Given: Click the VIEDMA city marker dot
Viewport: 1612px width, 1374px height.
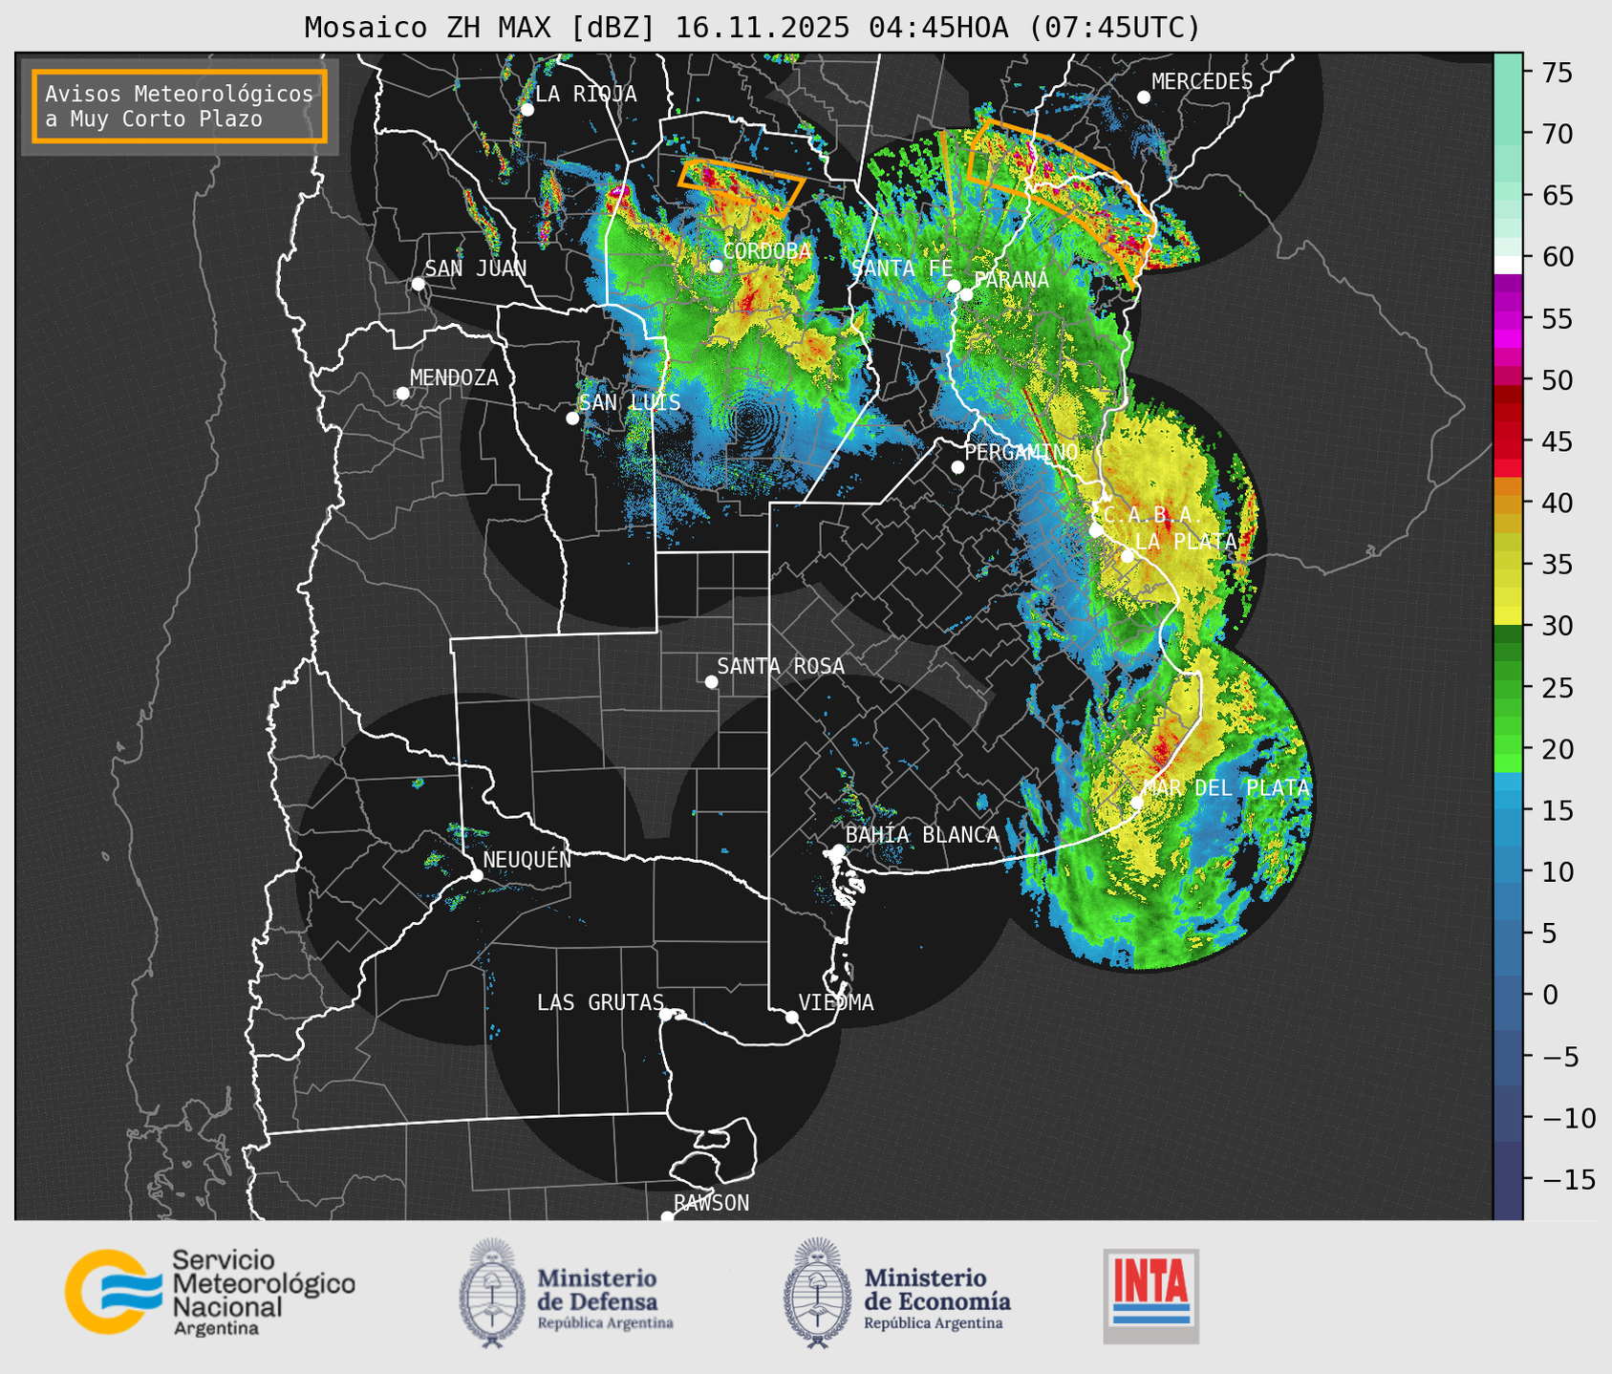Looking at the screenshot, I should (792, 1017).
